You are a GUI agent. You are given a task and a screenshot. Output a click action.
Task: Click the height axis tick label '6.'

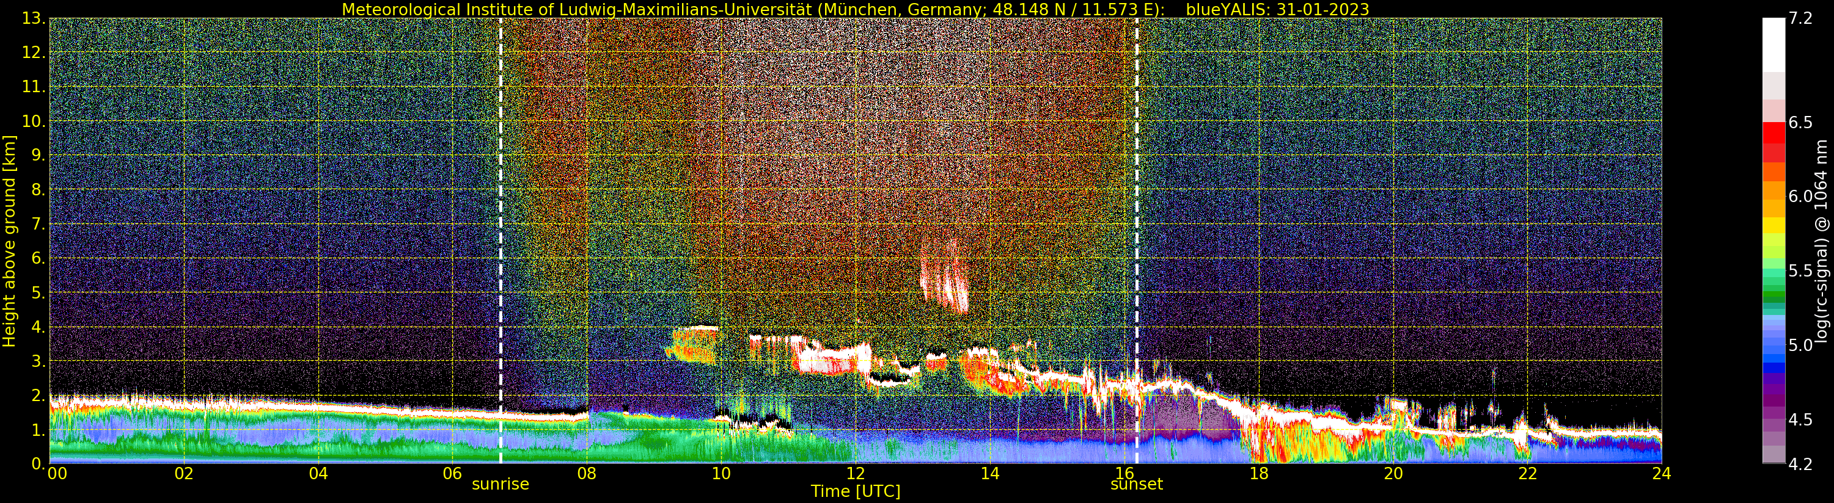(39, 258)
